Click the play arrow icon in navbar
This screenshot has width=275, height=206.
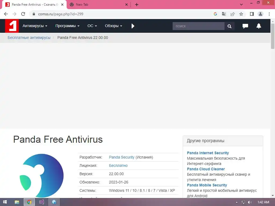pos(133,26)
